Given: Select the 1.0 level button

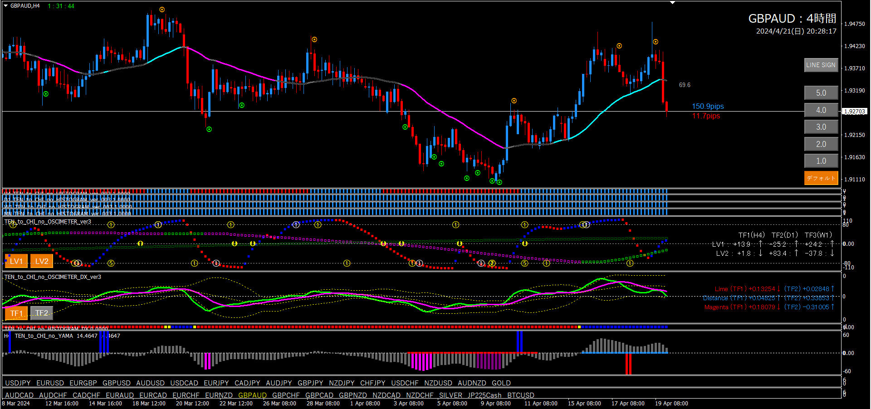Looking at the screenshot, I should pos(821,161).
